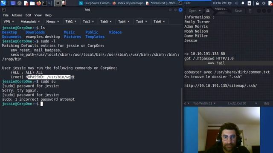
Task: Click the '==> Fail' line in notes
Action: 216,63
